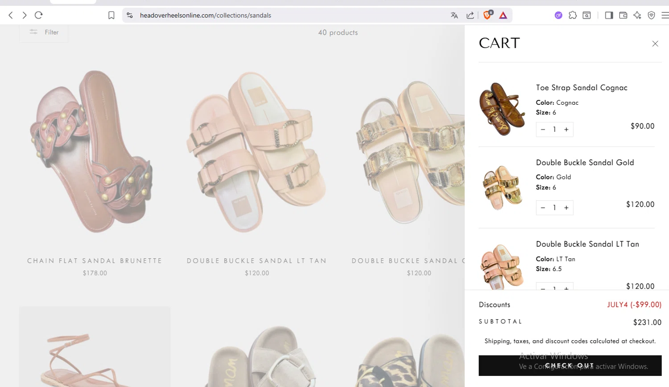The image size is (669, 387).
Task: Open the Brave VPN shield icon
Action: pos(652,15)
